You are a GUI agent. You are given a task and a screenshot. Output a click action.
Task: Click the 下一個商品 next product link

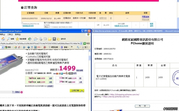tap(16, 92)
